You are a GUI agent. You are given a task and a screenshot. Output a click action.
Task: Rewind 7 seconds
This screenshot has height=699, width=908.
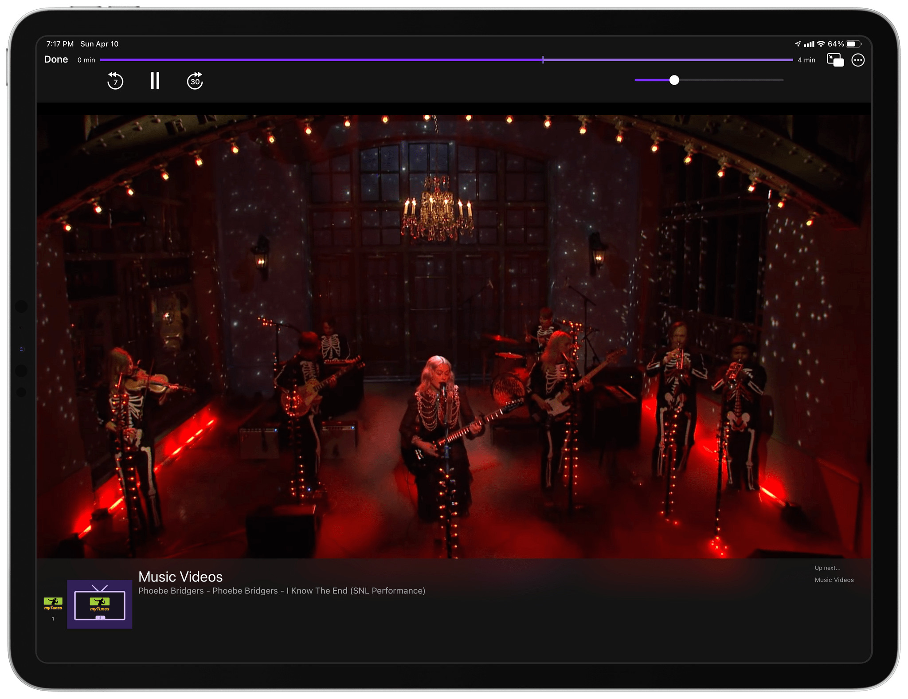115,81
